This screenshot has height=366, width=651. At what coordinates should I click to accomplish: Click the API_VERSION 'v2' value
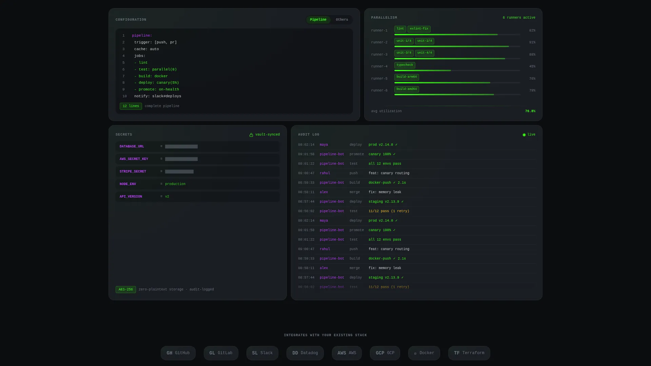coord(167,197)
